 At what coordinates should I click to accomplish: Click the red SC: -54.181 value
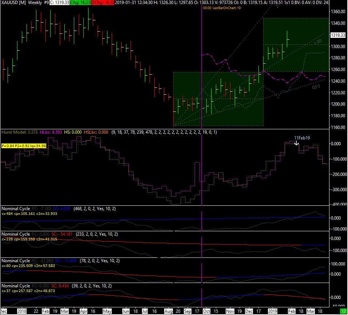click(x=62, y=234)
